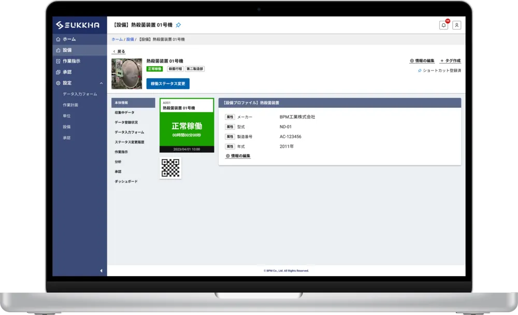The height and width of the screenshot is (315, 518).
Task: Click the 属性 badge beside 製造番号
Action: (230, 136)
